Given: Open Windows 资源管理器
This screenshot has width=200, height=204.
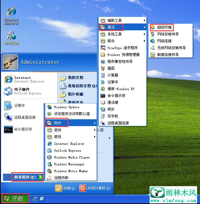Looking at the screenshot, I should click(123, 54).
